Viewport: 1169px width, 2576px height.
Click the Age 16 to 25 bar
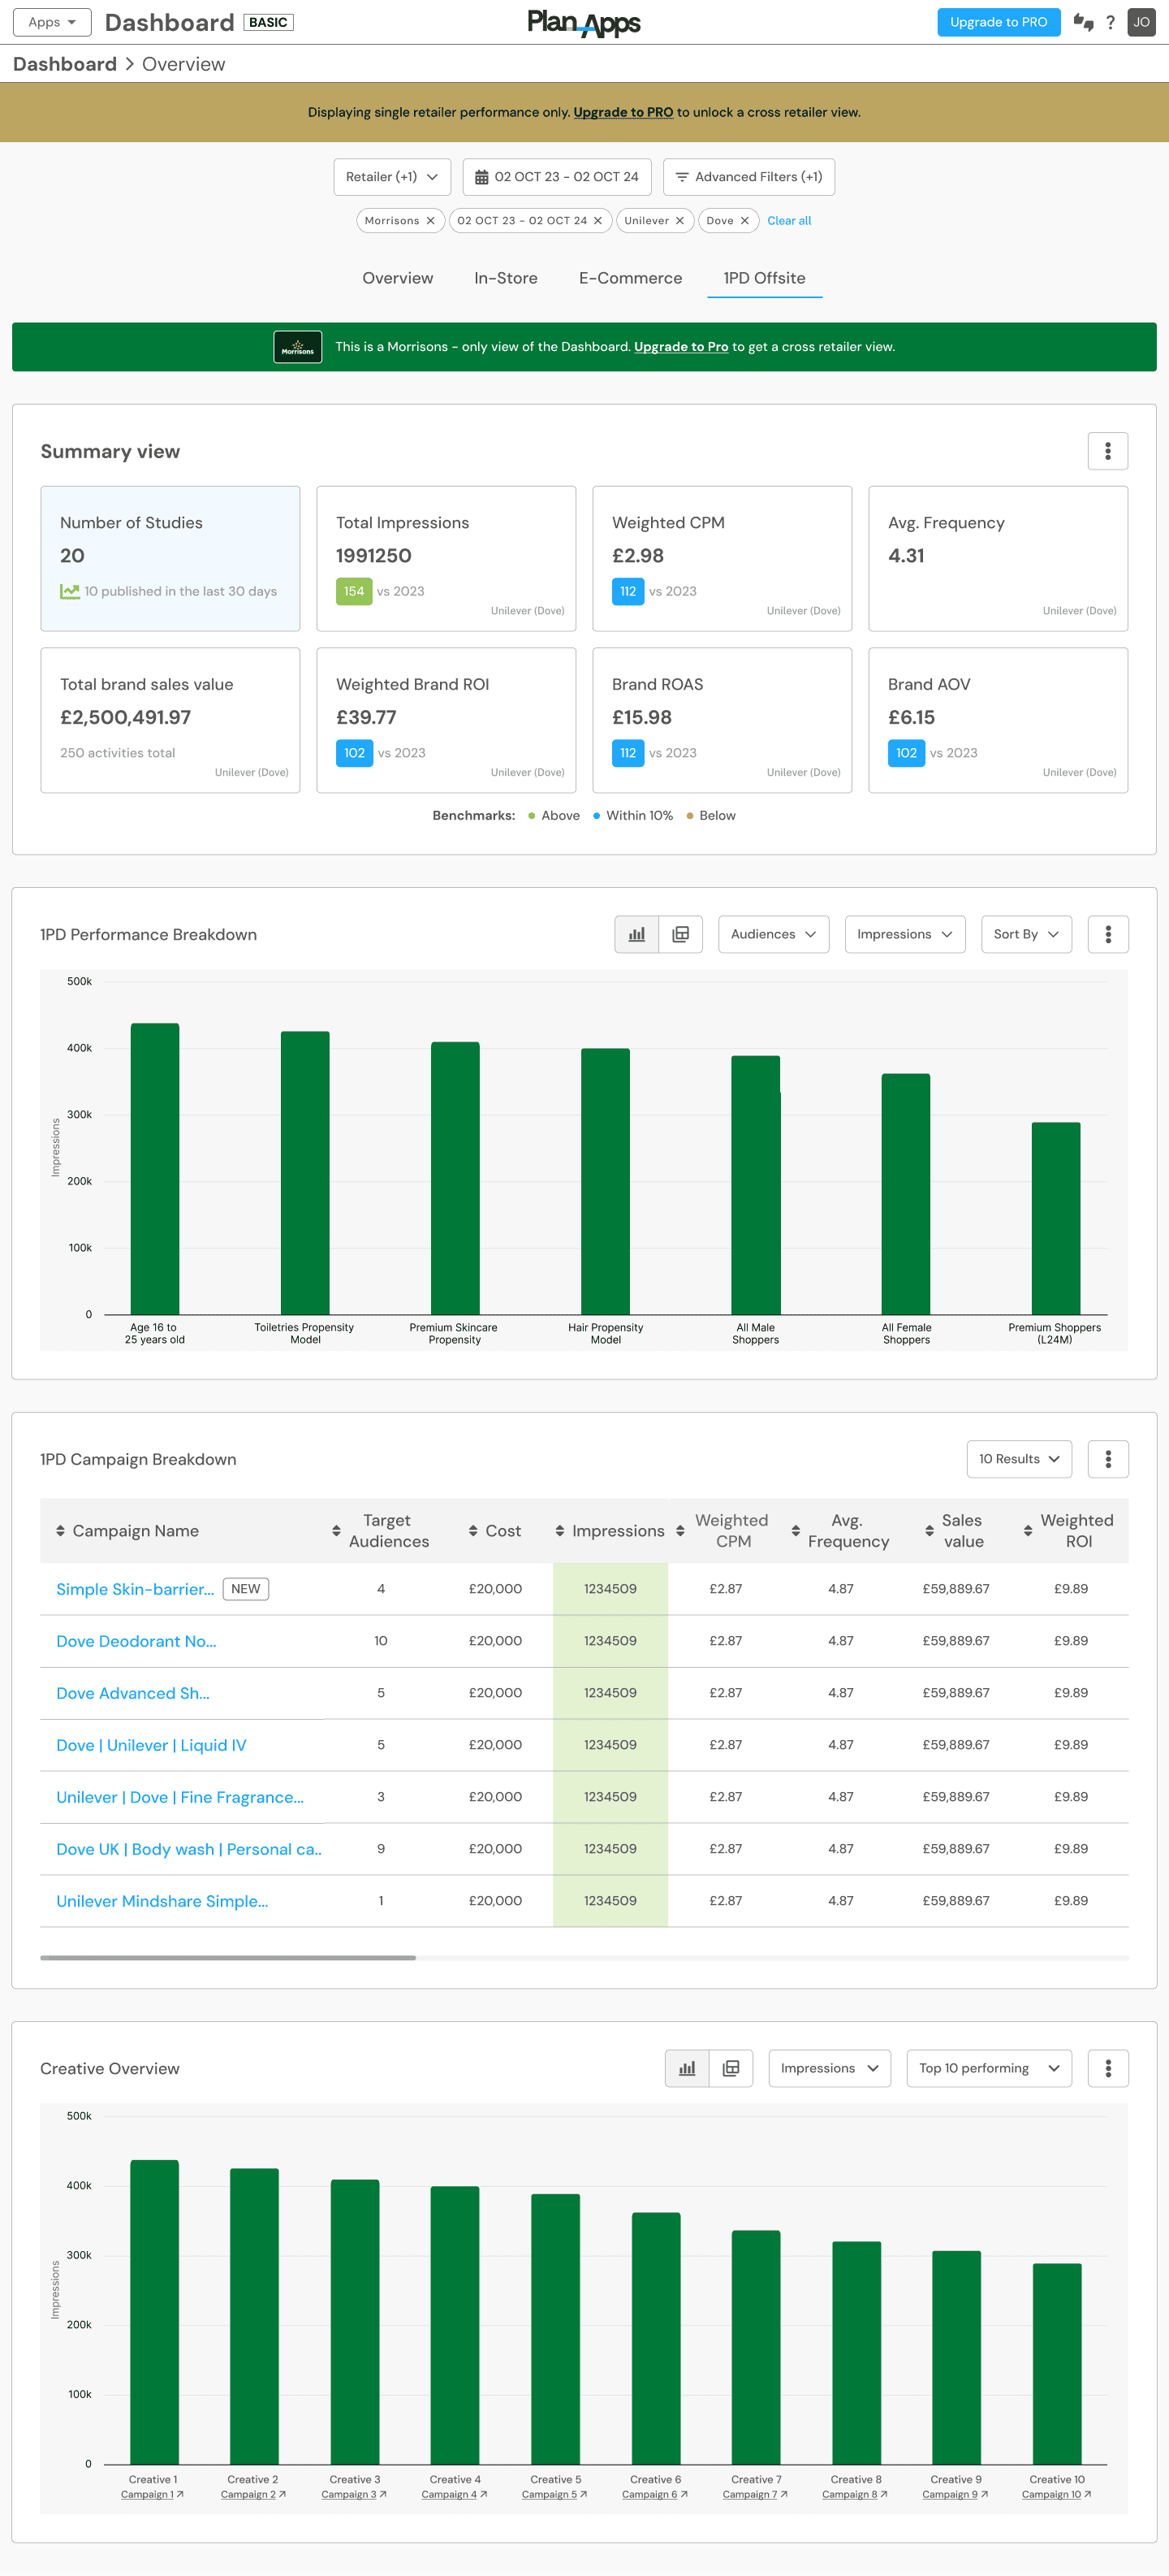(155, 1168)
